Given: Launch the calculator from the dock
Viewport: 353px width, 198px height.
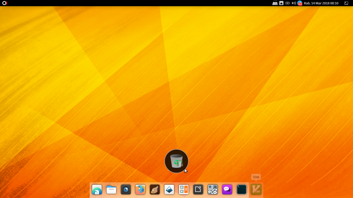Looking at the screenshot, I should tap(184, 190).
